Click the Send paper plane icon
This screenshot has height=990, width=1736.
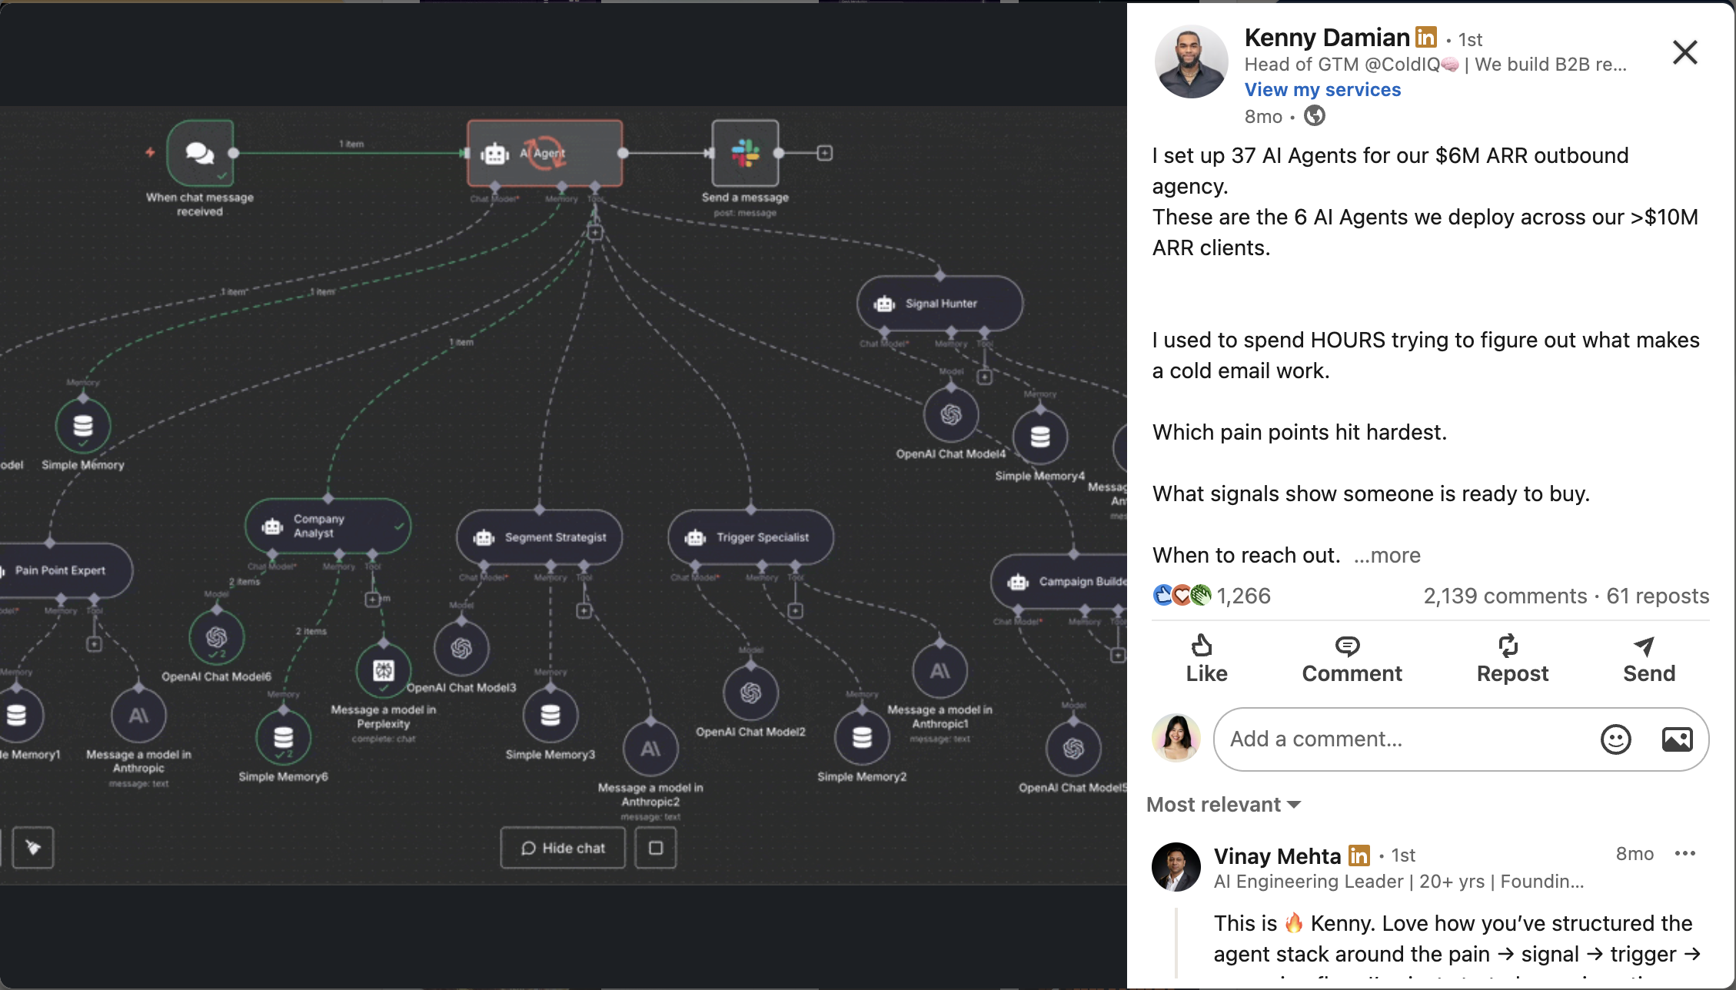pos(1644,646)
